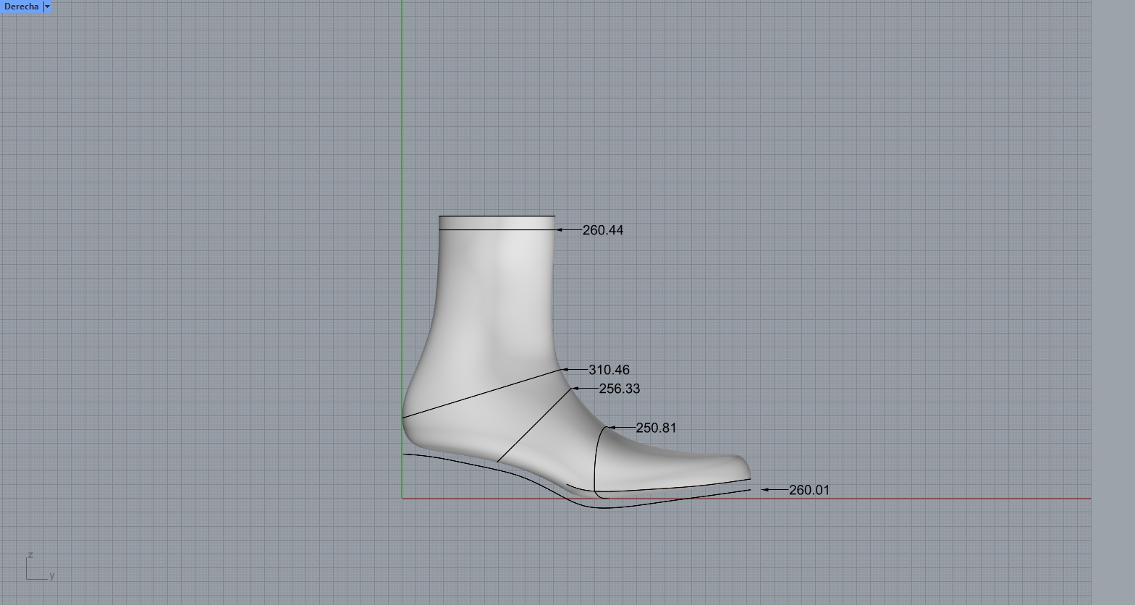
Task: Open the Derecha viewport dropdown arrow
Action: tap(47, 7)
